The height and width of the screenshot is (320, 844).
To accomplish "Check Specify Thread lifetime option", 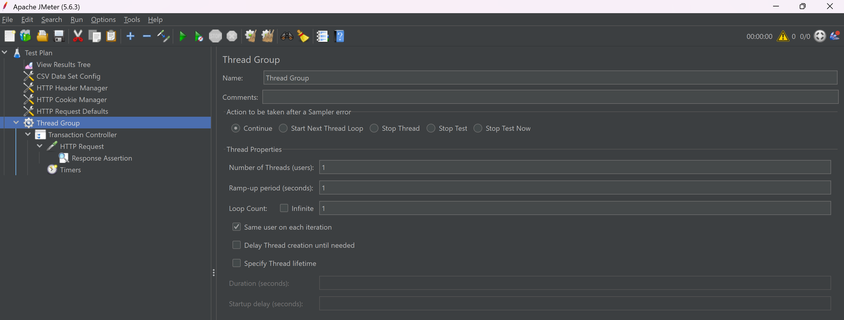I will [236, 263].
